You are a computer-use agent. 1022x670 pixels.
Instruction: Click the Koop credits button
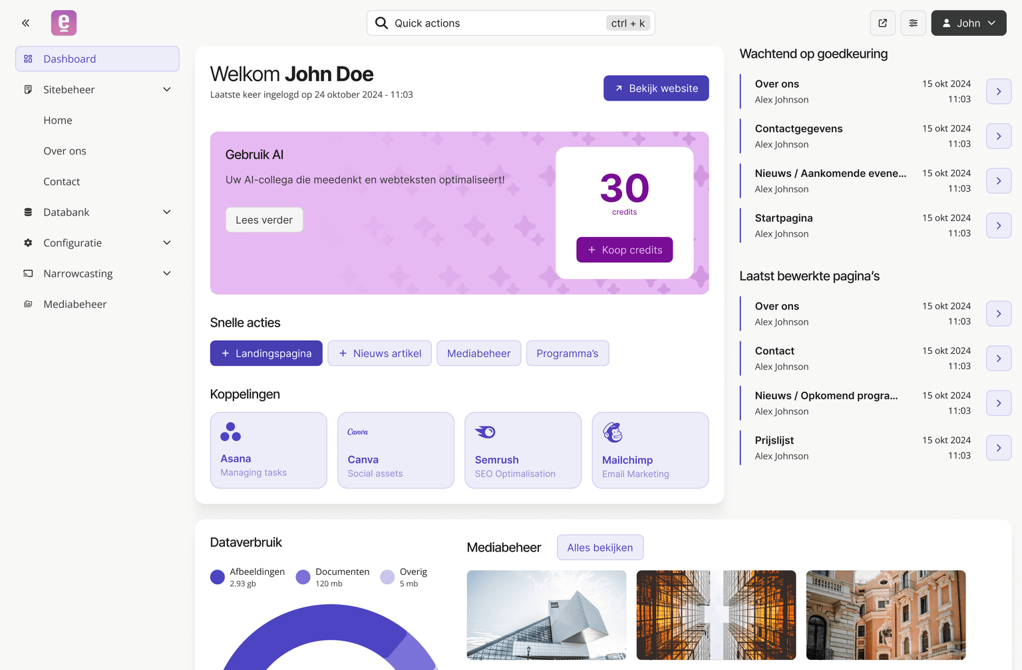click(x=624, y=250)
